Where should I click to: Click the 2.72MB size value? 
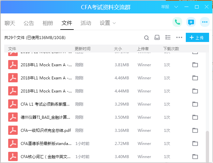pos(122,144)
